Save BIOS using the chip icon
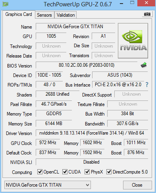This screenshot has width=156, height=193. coord(144,65)
